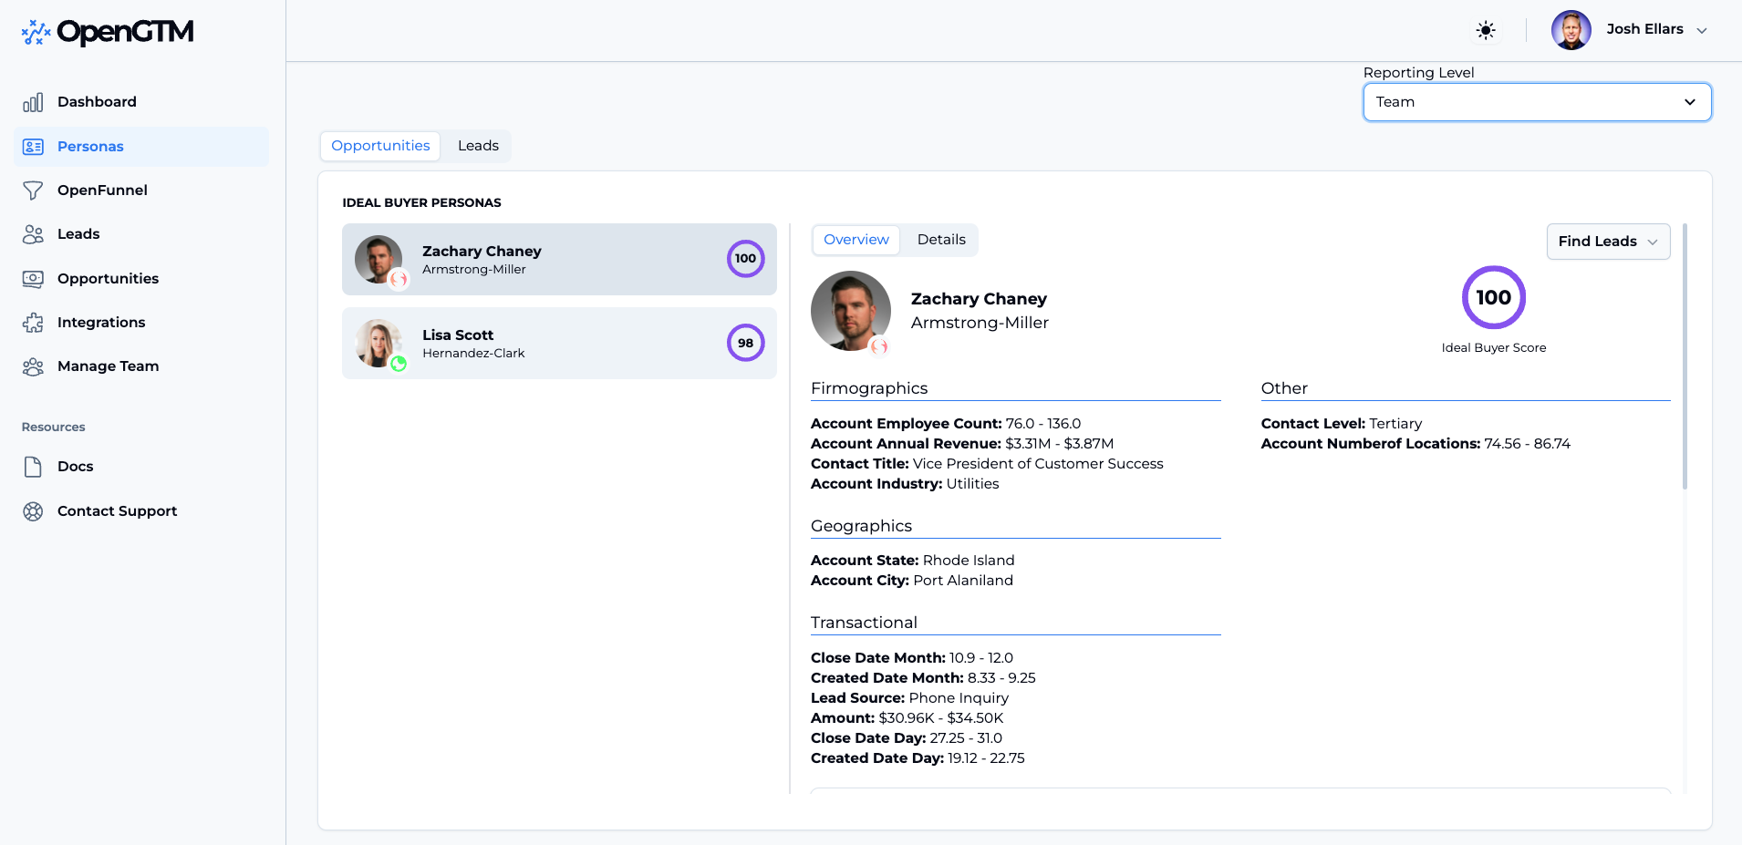
Task: Click the Other section heading
Action: pos(1284,388)
